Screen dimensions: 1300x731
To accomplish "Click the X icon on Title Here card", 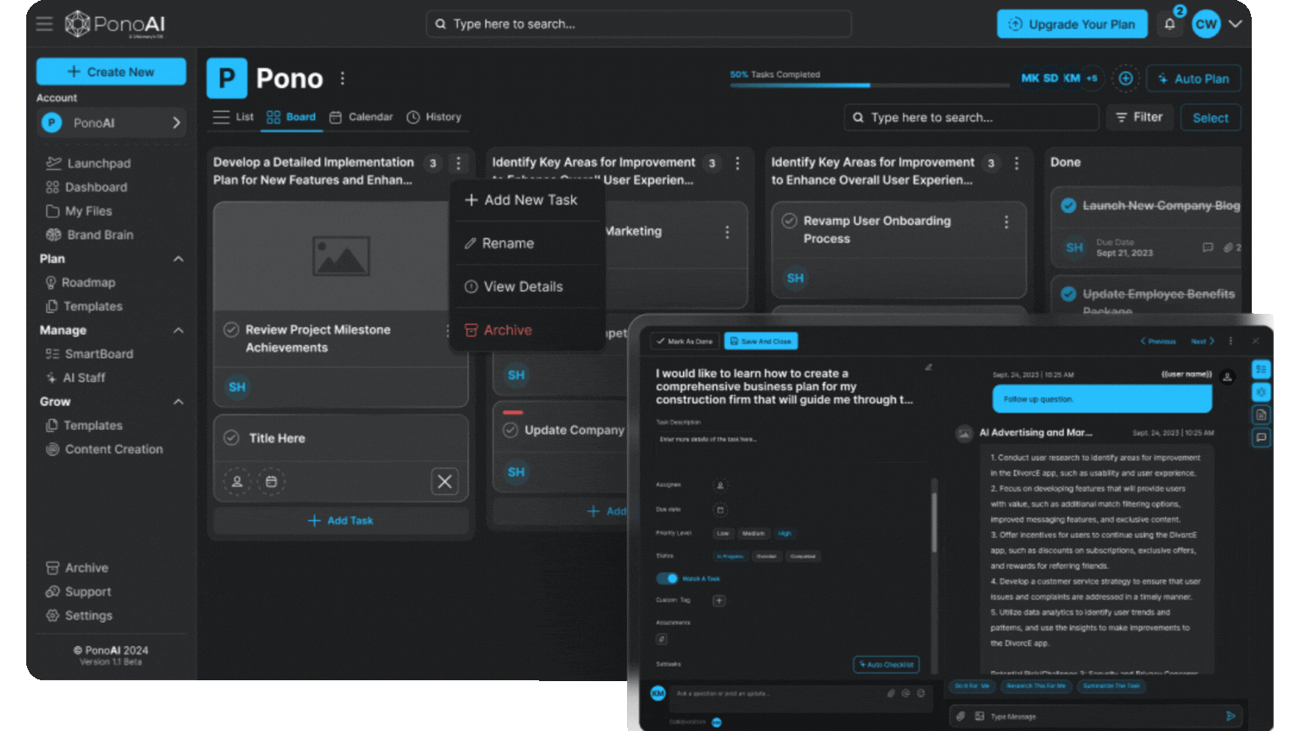I will 444,481.
